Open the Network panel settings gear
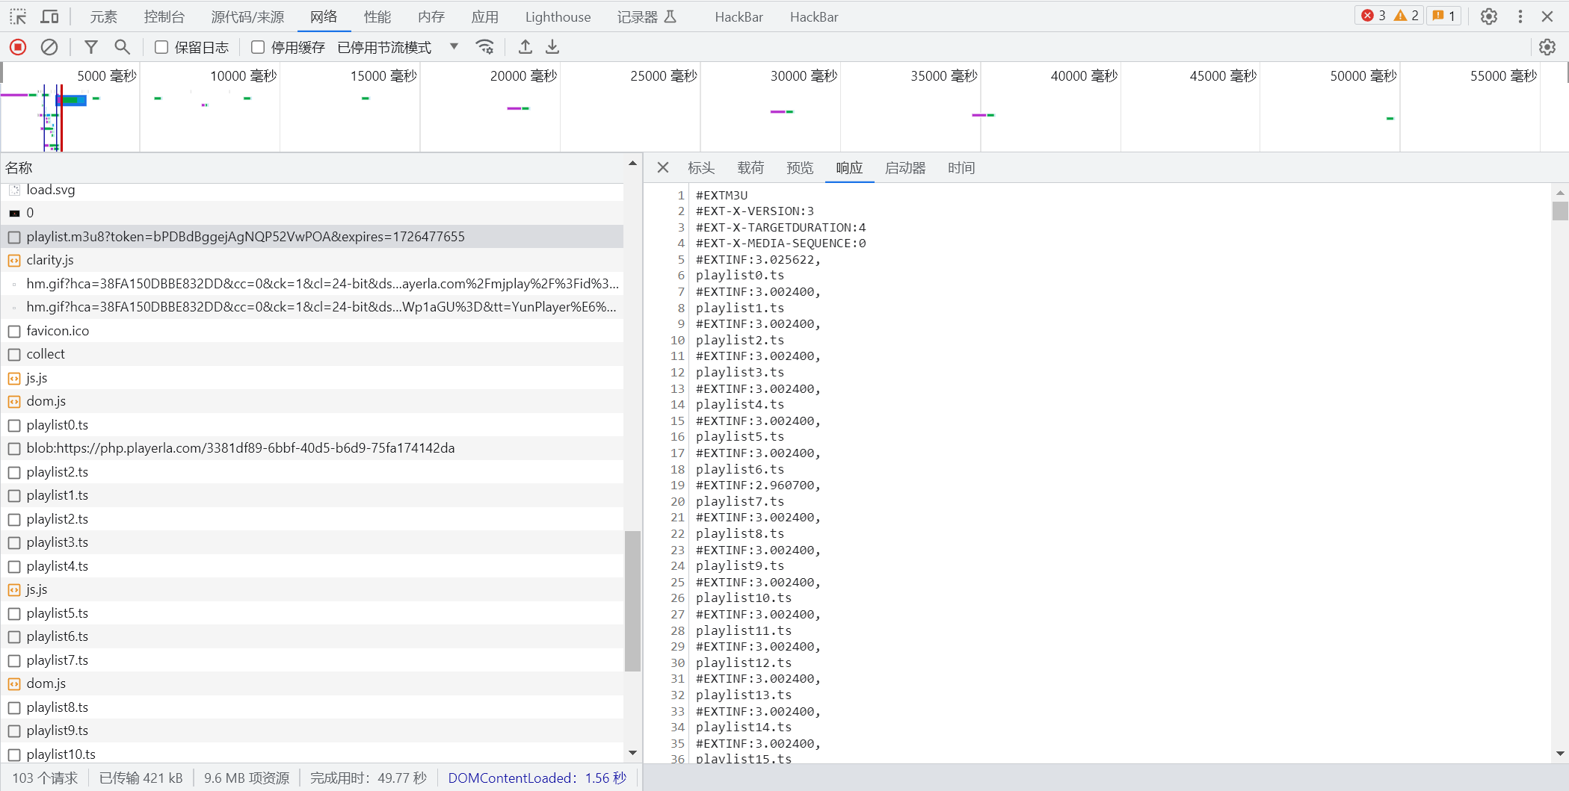This screenshot has height=791, width=1569. click(x=1547, y=47)
